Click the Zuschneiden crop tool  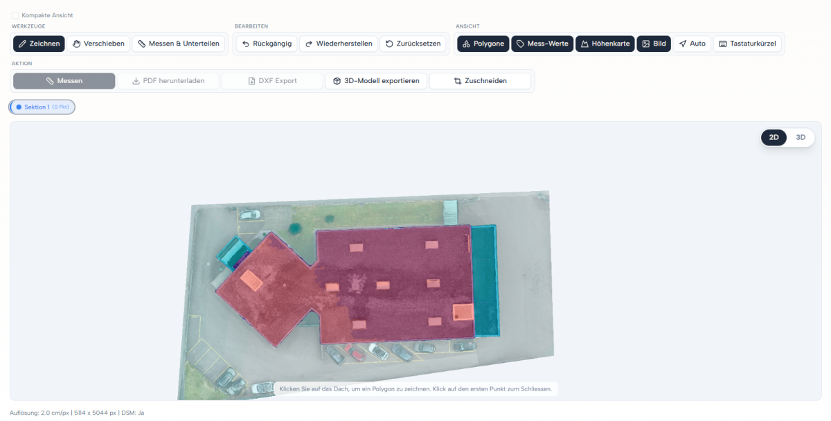481,81
